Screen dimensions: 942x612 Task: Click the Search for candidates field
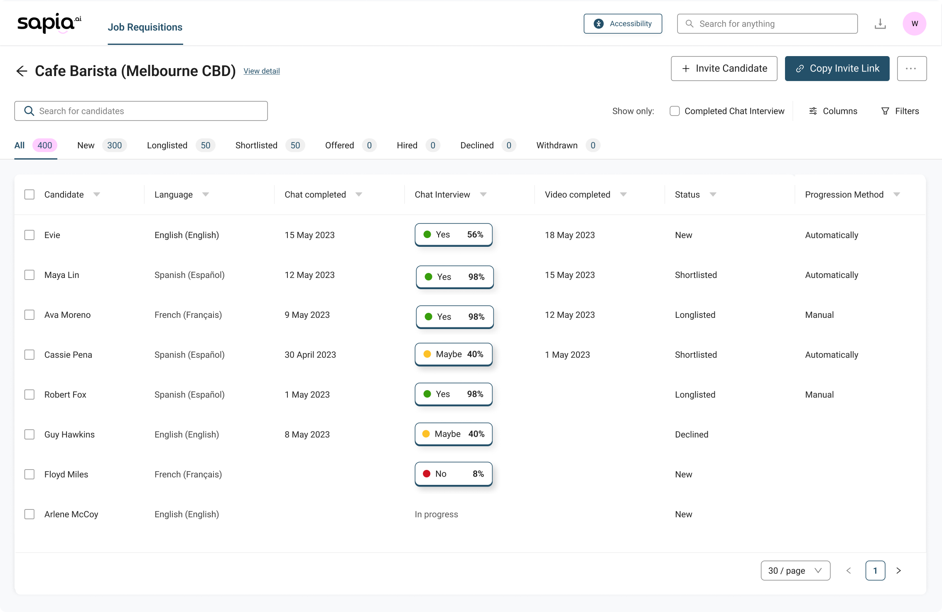coord(141,111)
